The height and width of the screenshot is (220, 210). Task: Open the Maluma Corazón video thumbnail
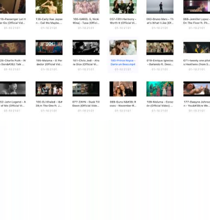(160, 89)
